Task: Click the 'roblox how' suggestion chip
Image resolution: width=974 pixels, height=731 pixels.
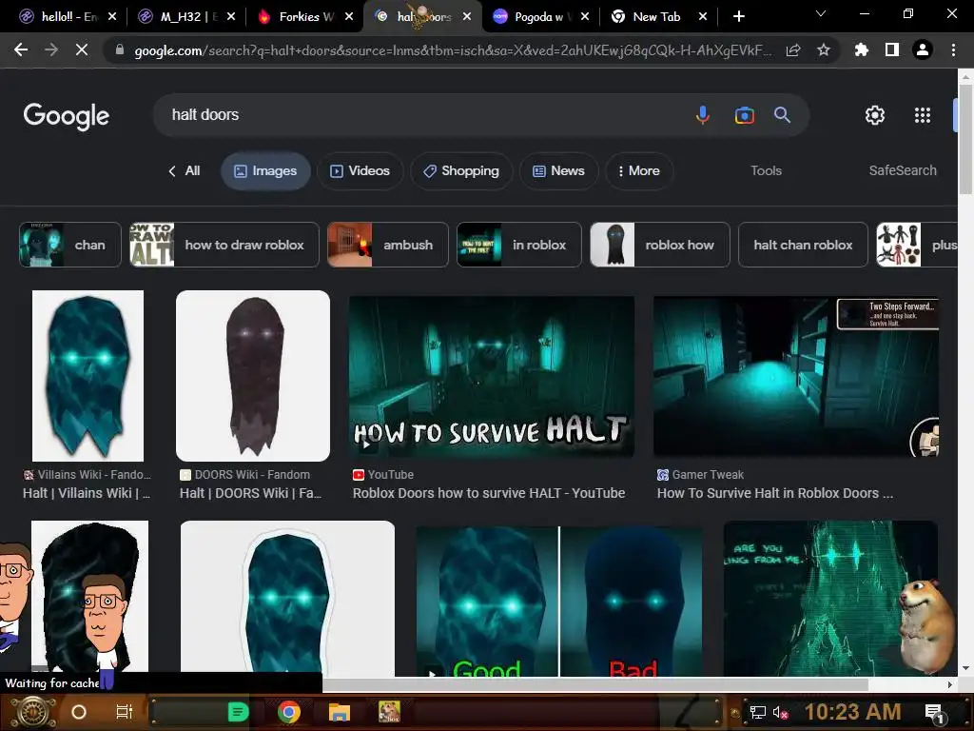Action: click(660, 245)
